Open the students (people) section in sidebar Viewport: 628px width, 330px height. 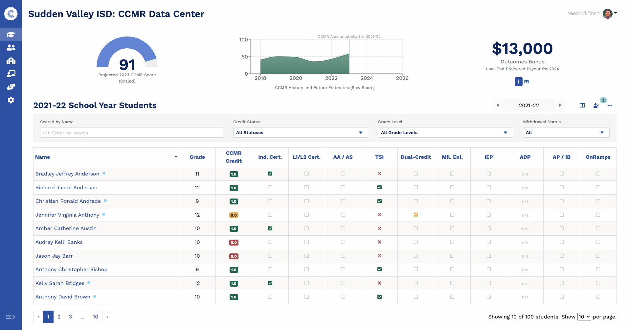[x=11, y=47]
